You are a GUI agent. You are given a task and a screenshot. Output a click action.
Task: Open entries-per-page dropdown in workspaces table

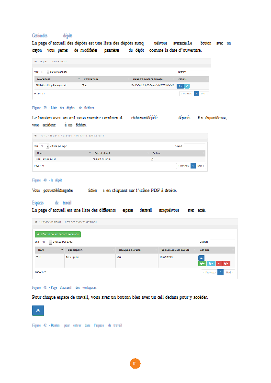click(x=46, y=242)
